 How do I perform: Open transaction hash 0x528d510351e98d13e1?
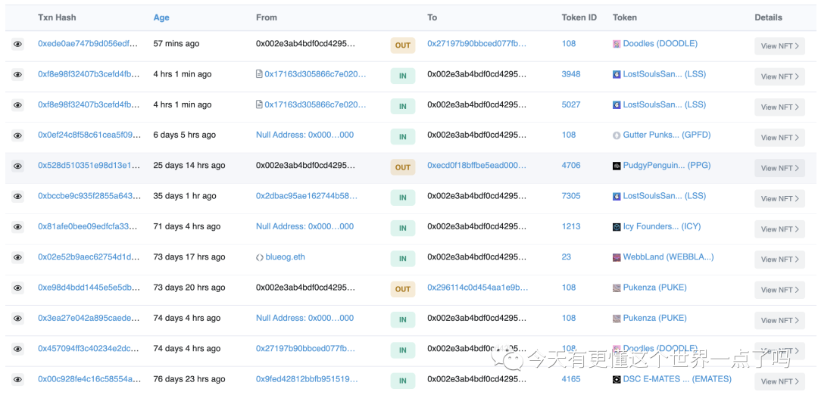point(89,165)
